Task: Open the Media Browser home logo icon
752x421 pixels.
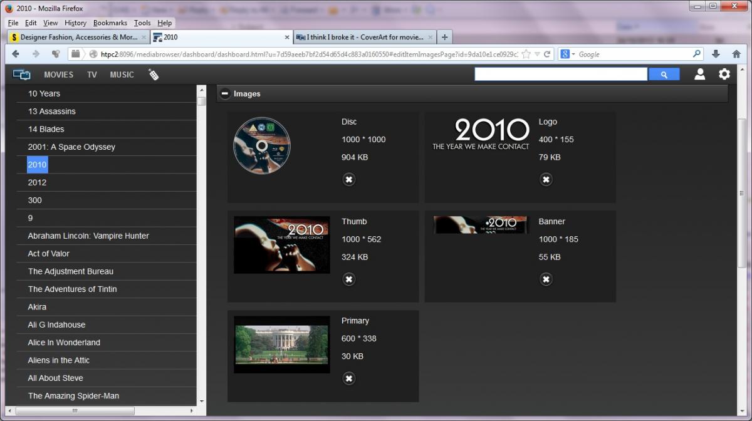Action: (22, 75)
